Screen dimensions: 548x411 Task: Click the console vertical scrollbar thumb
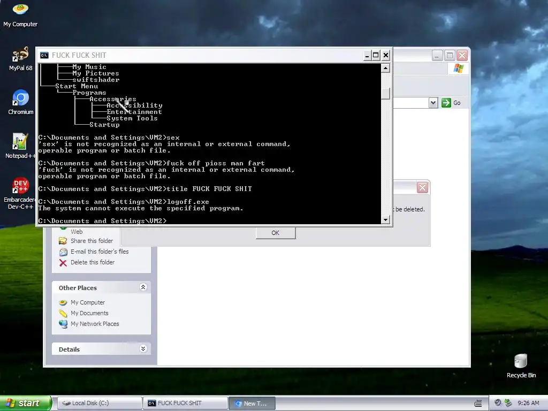click(x=385, y=94)
